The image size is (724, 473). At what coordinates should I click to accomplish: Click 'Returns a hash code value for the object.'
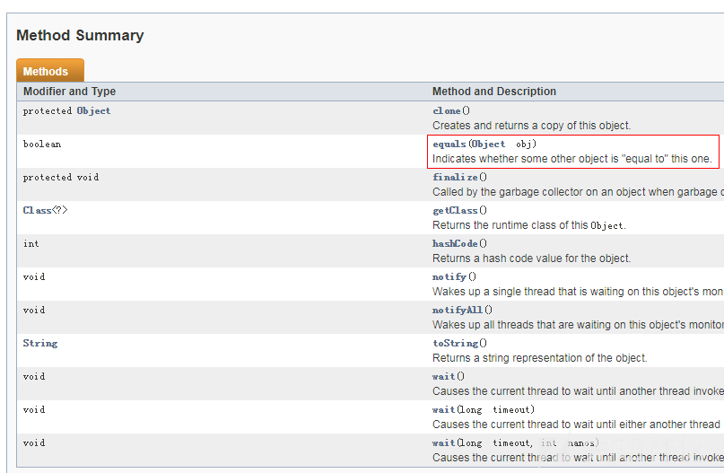click(x=531, y=258)
